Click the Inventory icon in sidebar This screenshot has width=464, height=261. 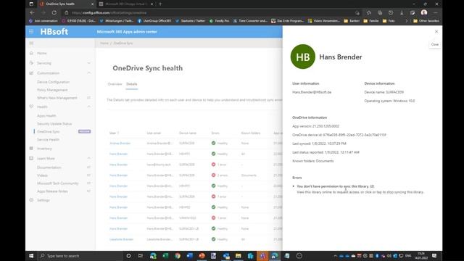pyautogui.click(x=31, y=148)
